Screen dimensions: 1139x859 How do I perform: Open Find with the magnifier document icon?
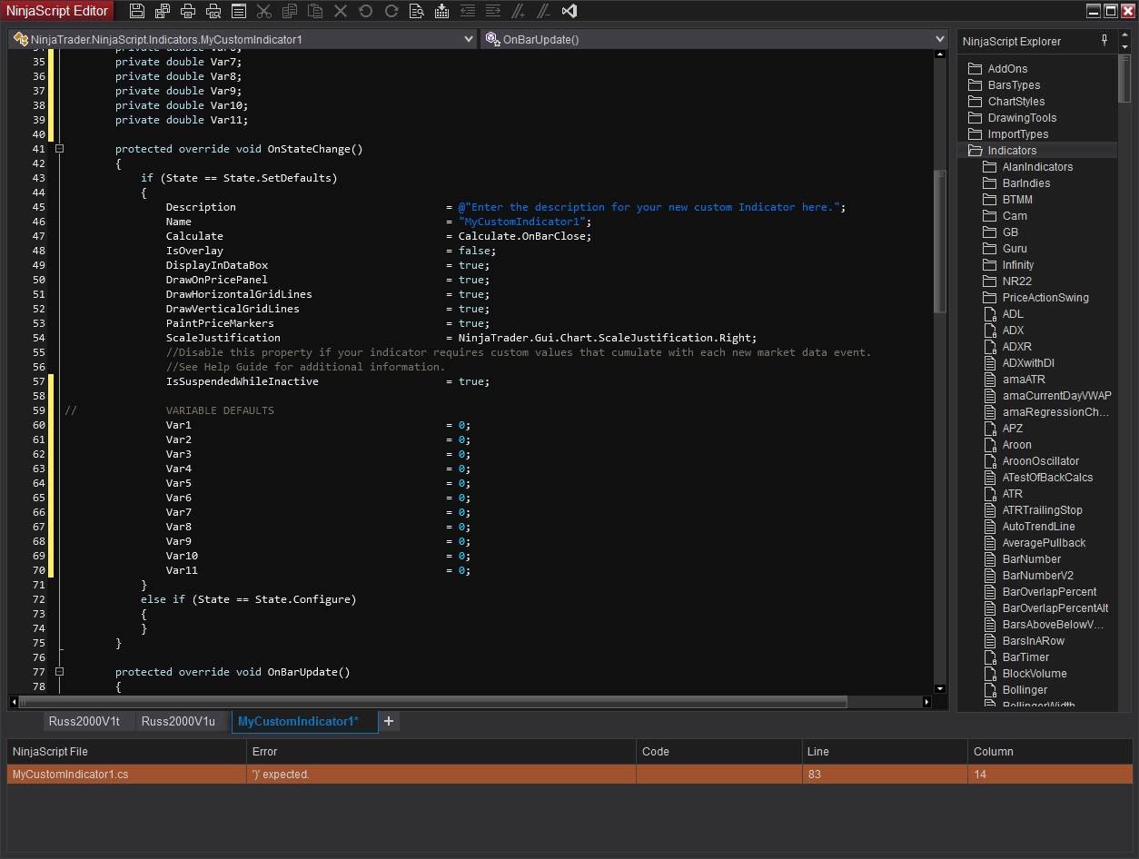417,12
